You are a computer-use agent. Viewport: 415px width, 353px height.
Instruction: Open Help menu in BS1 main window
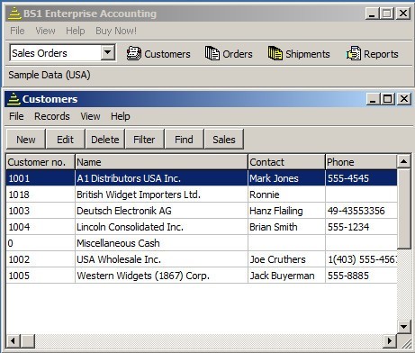coord(76,31)
